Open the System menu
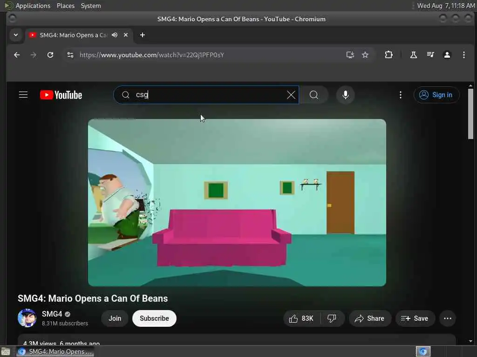Viewport: 477px width, 357px height. pyautogui.click(x=91, y=6)
